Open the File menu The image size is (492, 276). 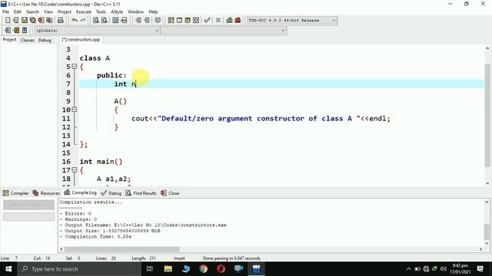[x=5, y=12]
